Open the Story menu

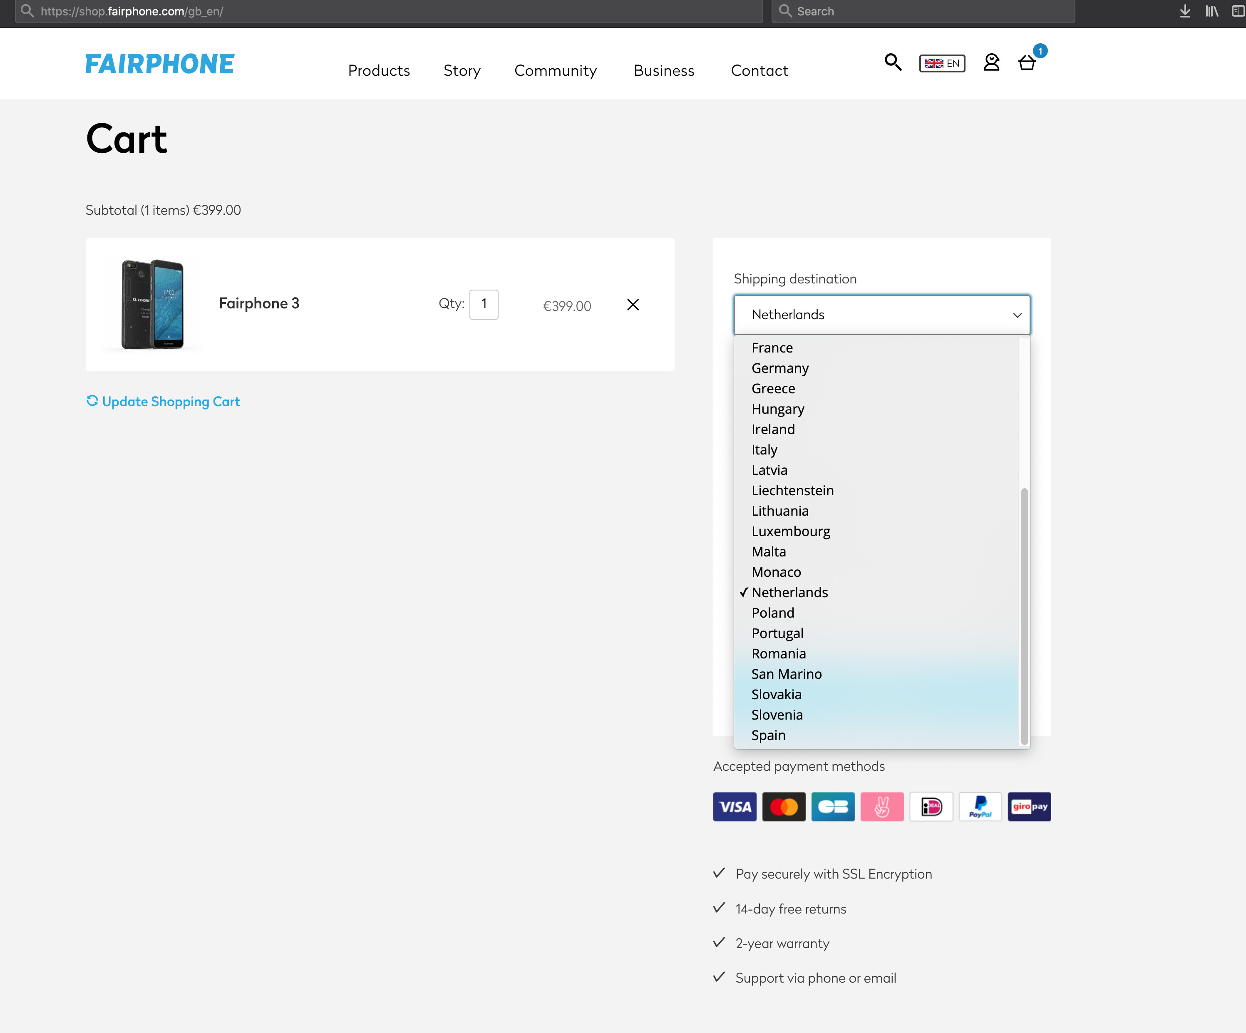coord(462,71)
